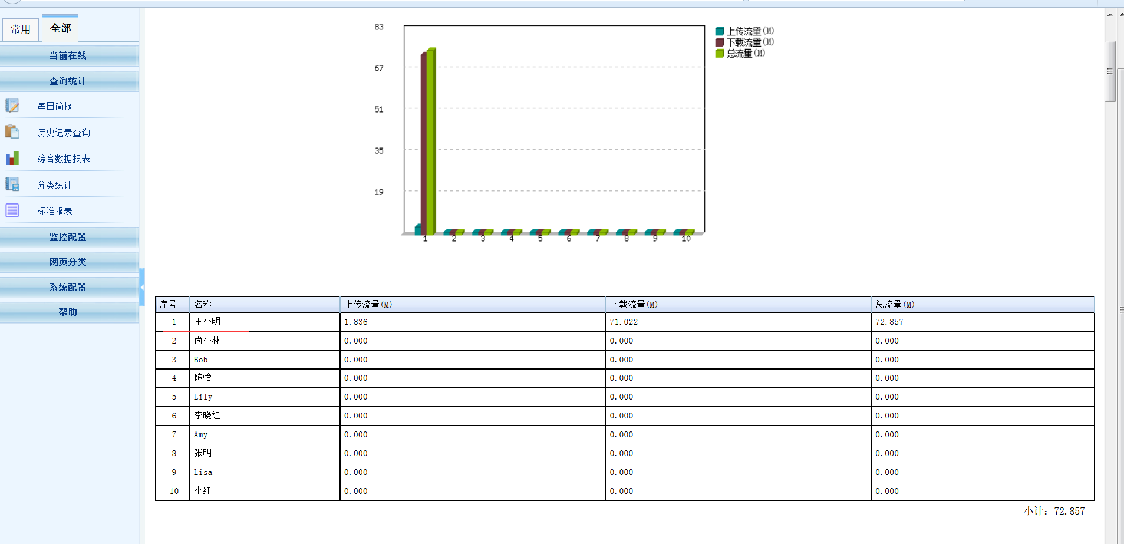Select the 全部 tab
The image size is (1124, 544).
(60, 28)
